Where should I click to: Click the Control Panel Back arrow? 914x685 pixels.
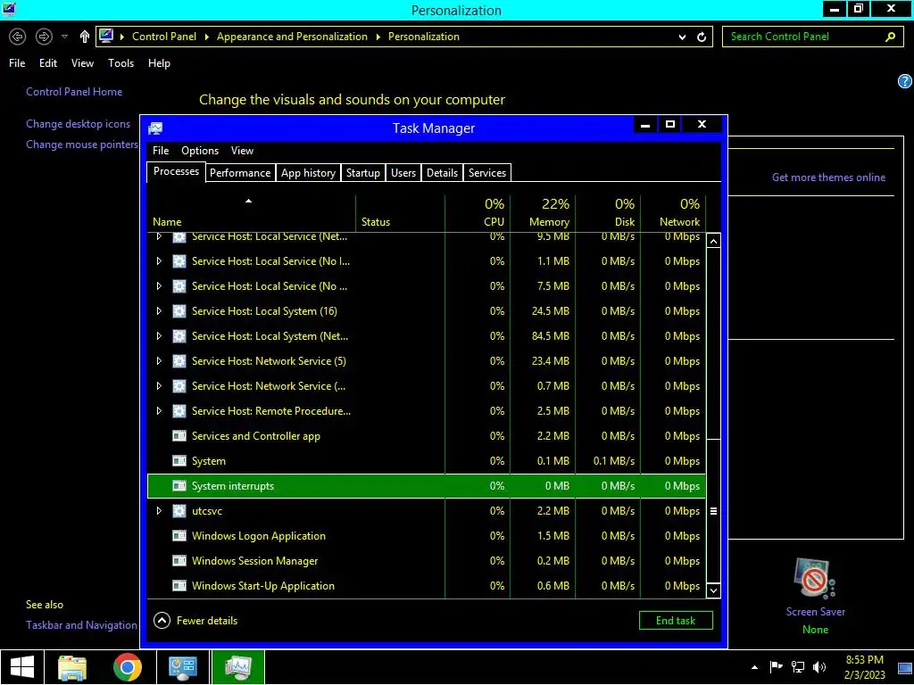click(x=18, y=37)
